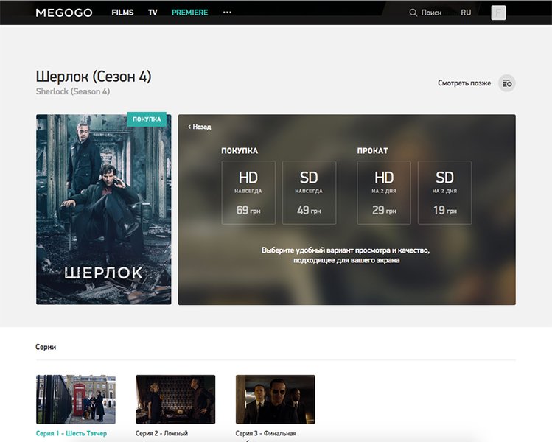The width and height of the screenshot is (552, 442).
Task: Select HD rental for 29 грн
Action: point(384,192)
